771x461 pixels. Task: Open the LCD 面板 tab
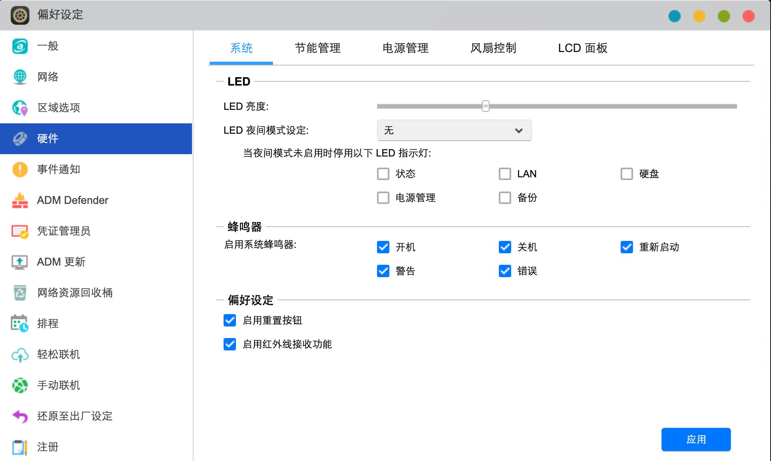point(582,48)
